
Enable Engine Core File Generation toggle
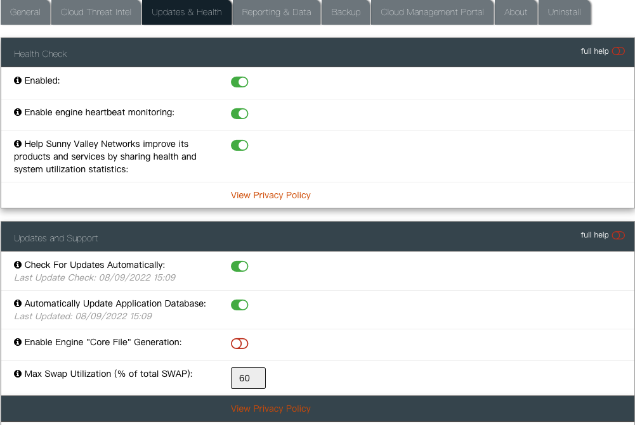239,343
